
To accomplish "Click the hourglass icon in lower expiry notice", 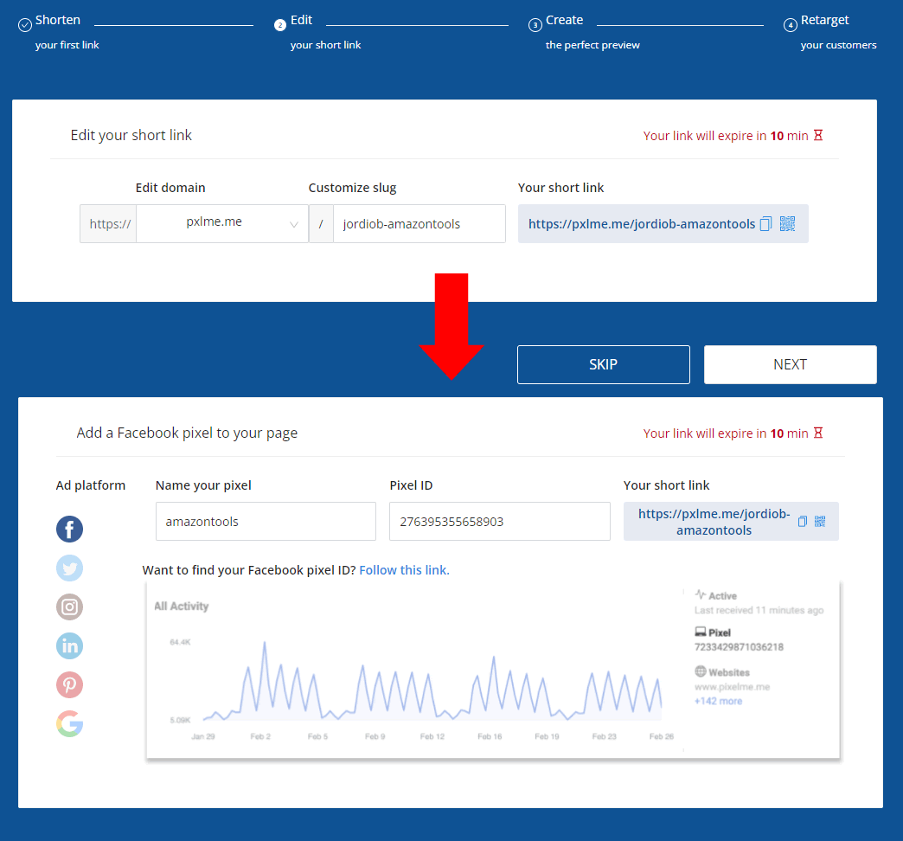I will [818, 433].
